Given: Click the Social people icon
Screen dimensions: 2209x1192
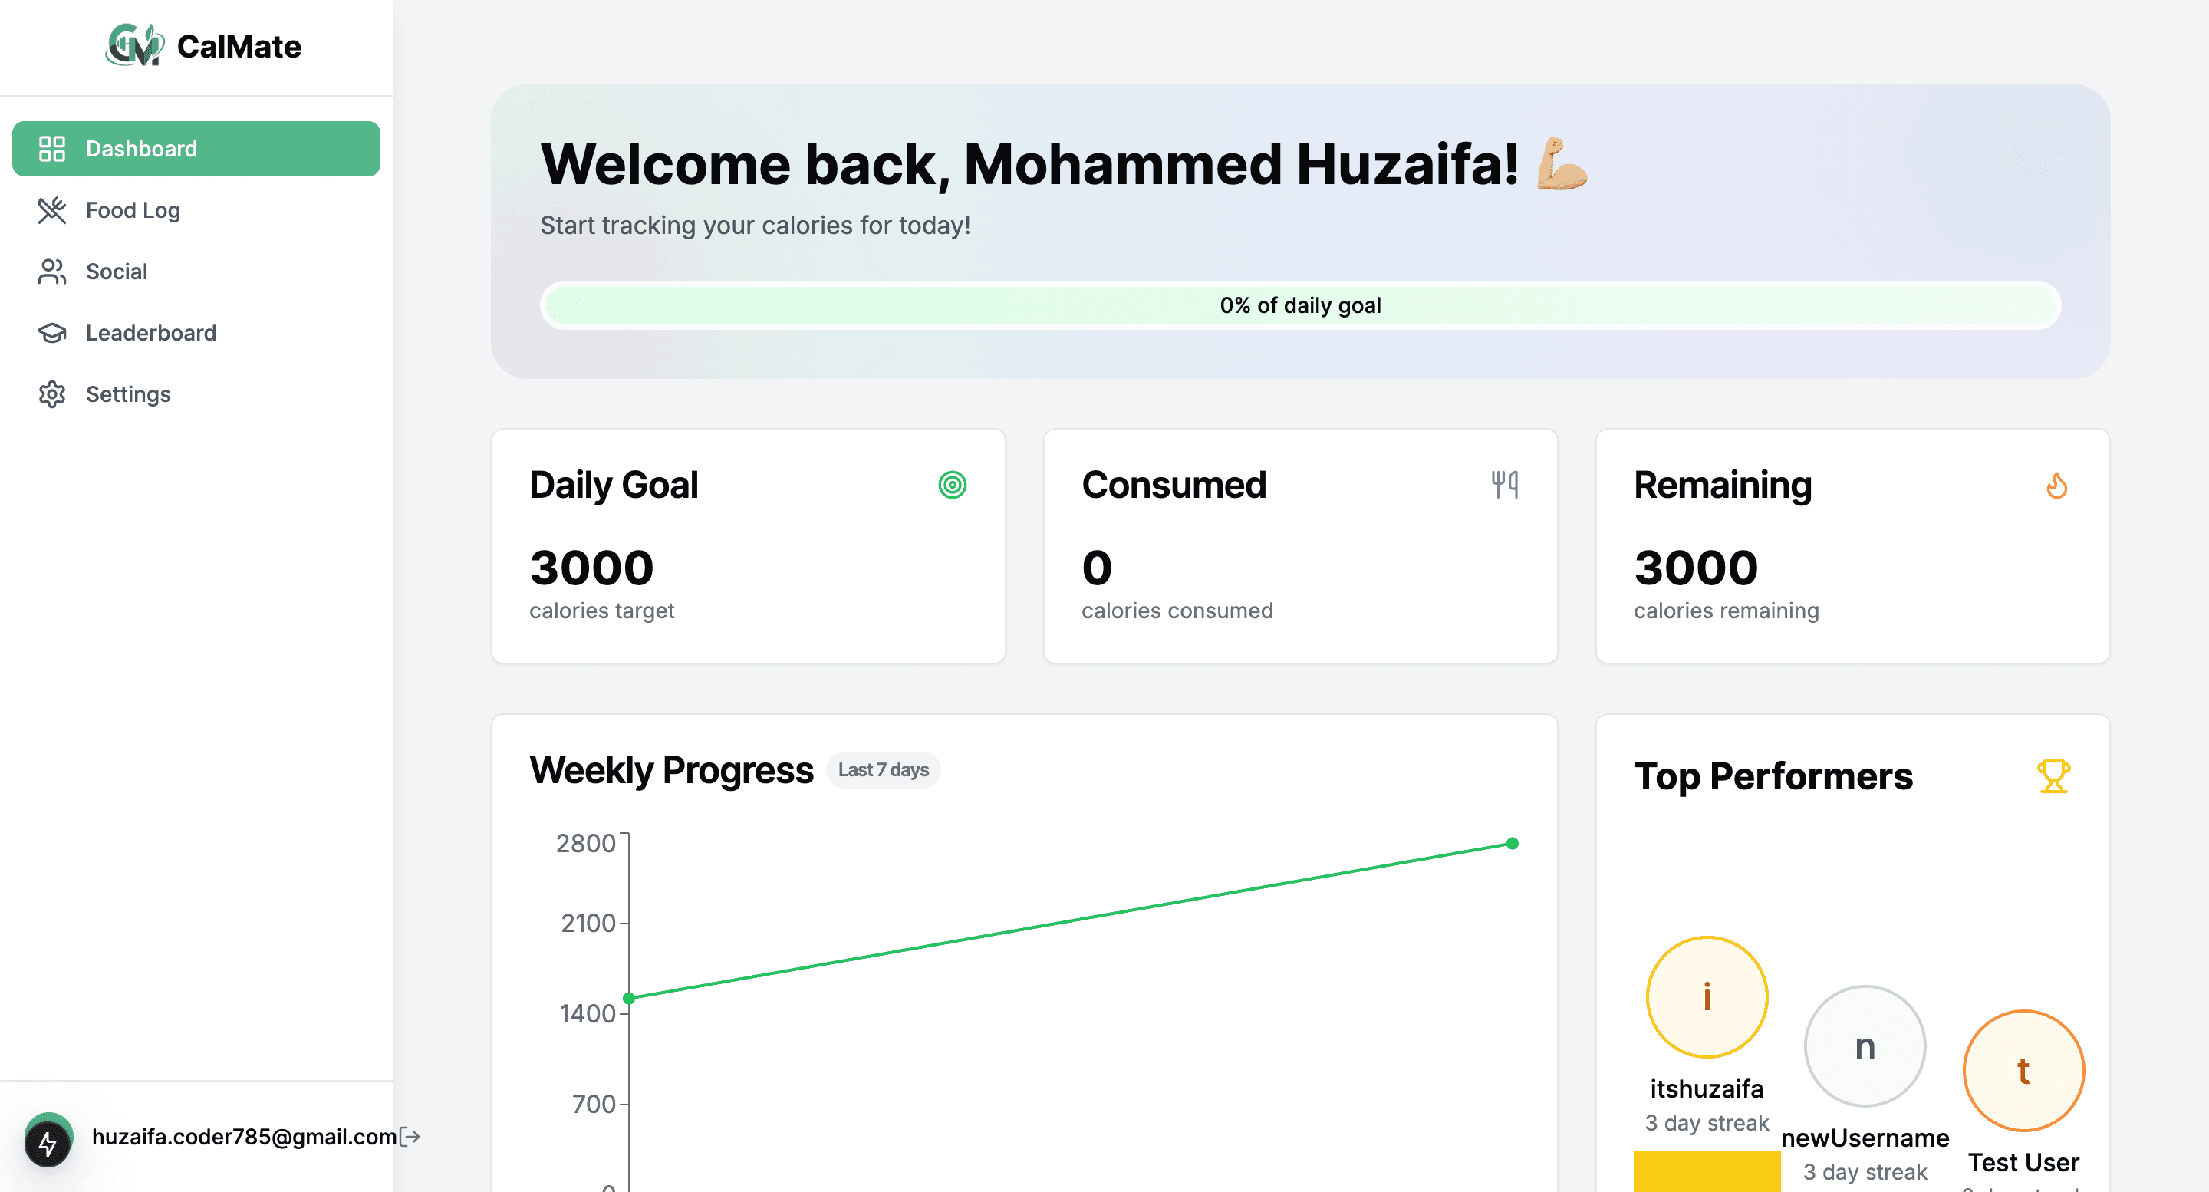Looking at the screenshot, I should [x=50, y=270].
